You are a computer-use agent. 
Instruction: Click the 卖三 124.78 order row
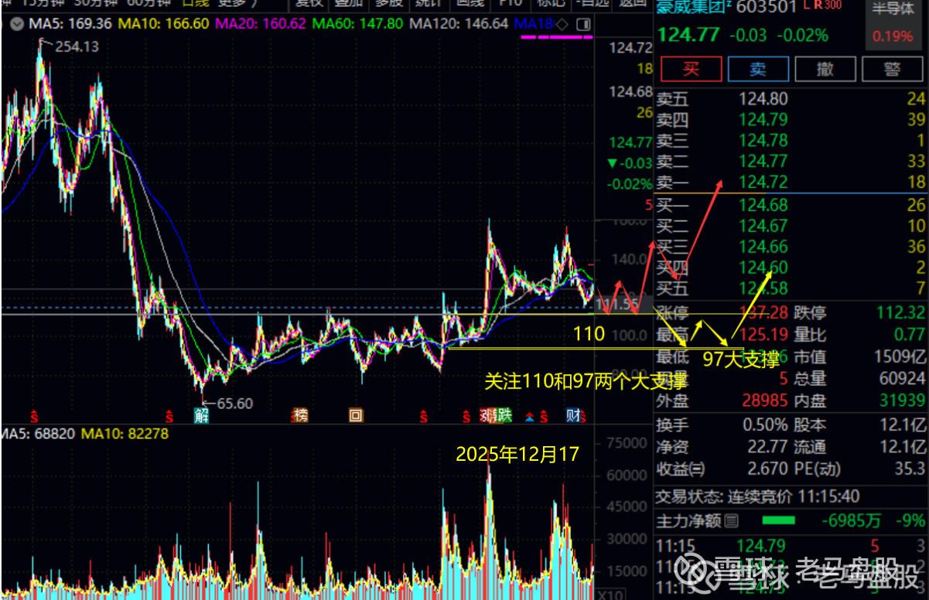click(x=791, y=140)
